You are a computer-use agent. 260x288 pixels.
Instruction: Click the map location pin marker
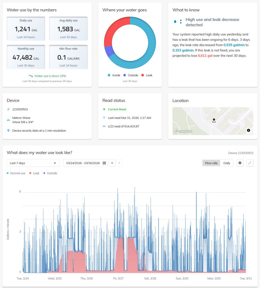(214, 120)
